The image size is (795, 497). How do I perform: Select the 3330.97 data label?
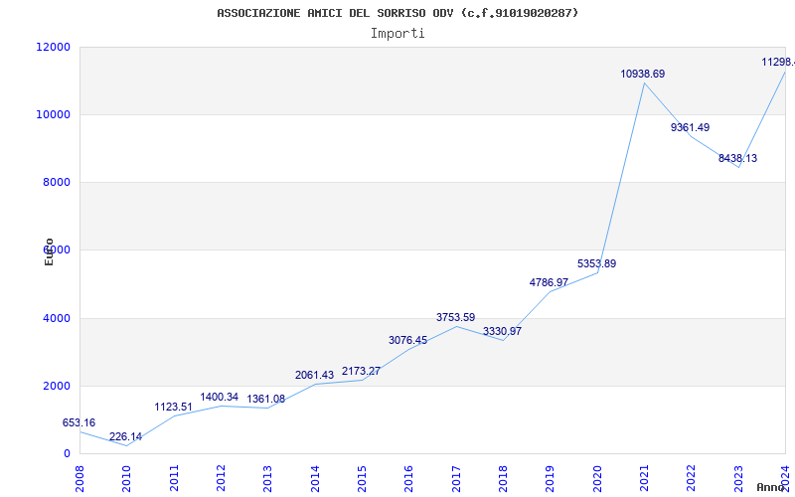pos(502,332)
